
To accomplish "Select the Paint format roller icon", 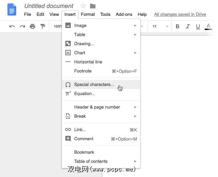I will pyautogui.click(x=43, y=26).
